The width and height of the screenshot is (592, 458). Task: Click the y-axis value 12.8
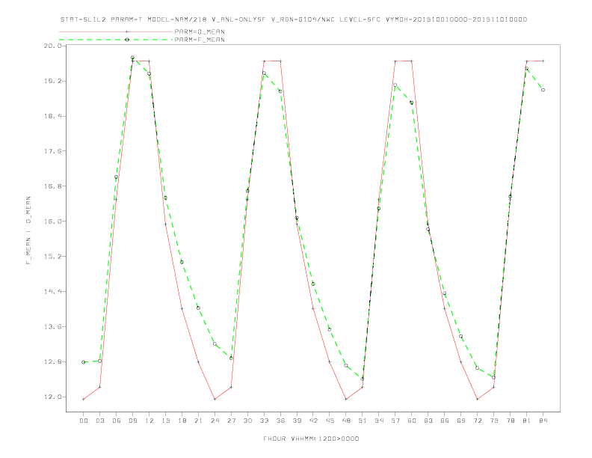(52, 362)
